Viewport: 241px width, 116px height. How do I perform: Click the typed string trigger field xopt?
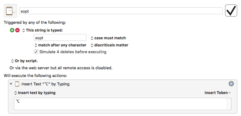point(60,38)
